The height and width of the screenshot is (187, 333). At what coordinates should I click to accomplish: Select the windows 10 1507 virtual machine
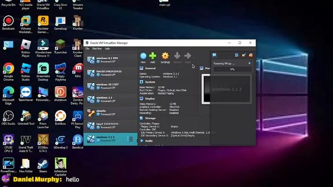pyautogui.click(x=110, y=86)
